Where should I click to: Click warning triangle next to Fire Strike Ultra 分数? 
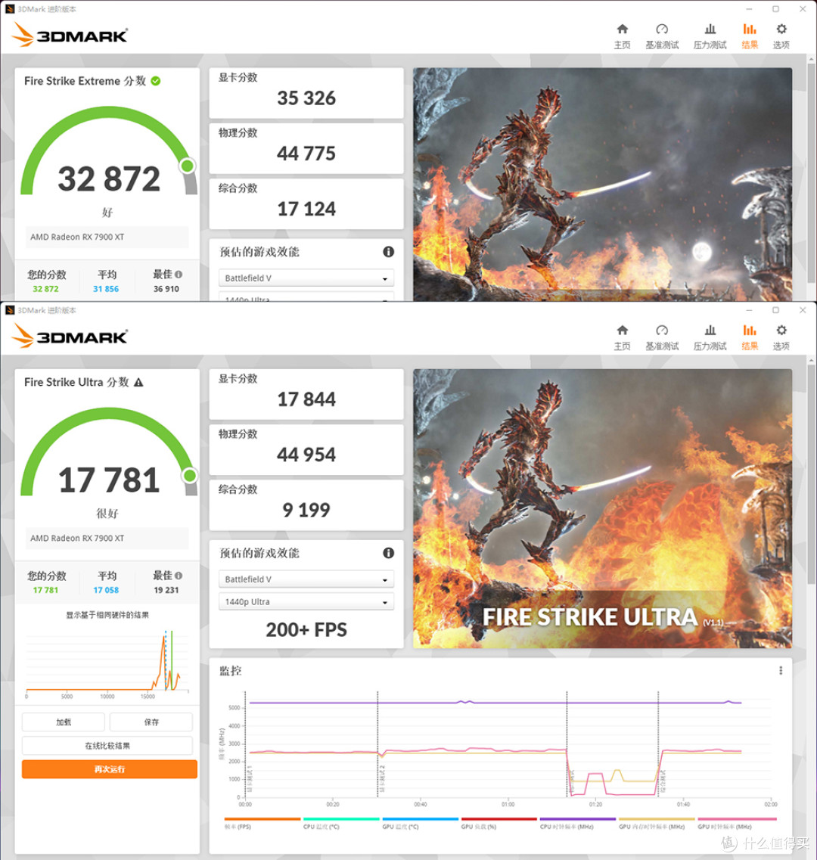click(139, 382)
